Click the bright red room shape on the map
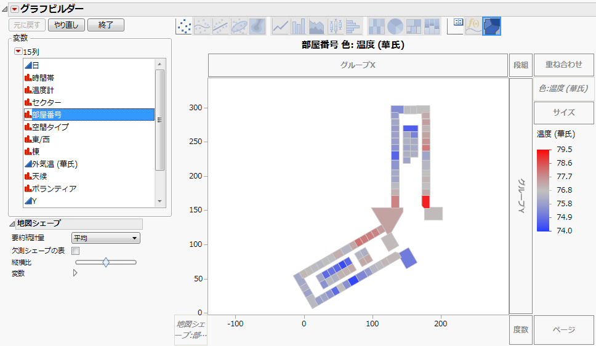 point(425,202)
